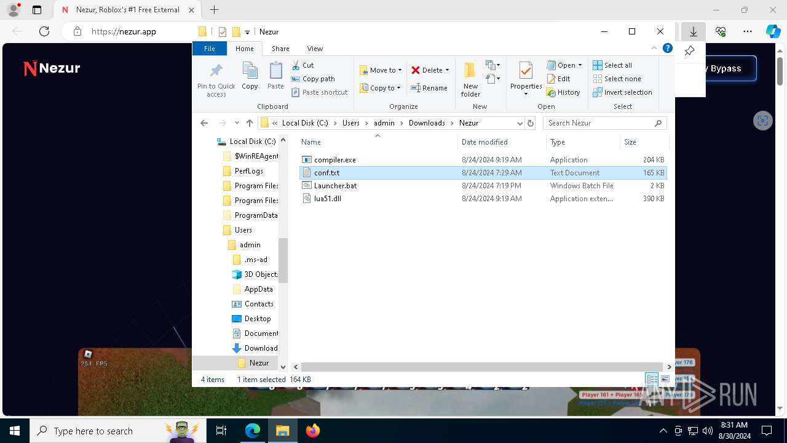Select AppData in navigation tree

pos(258,289)
